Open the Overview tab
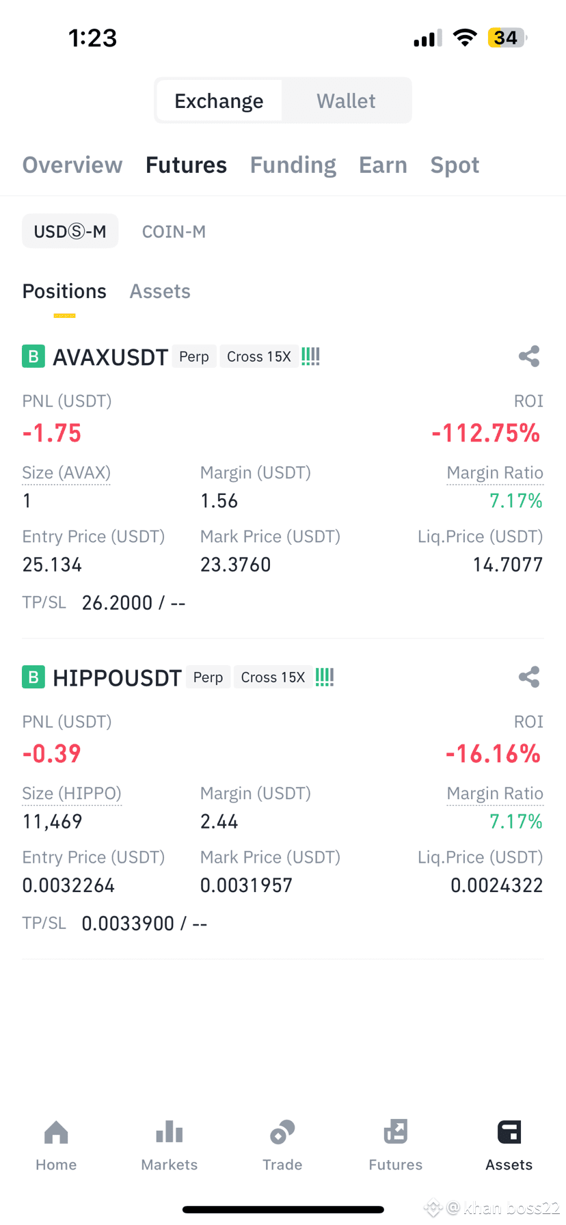Viewport: 566px width, 1225px height. (x=72, y=165)
